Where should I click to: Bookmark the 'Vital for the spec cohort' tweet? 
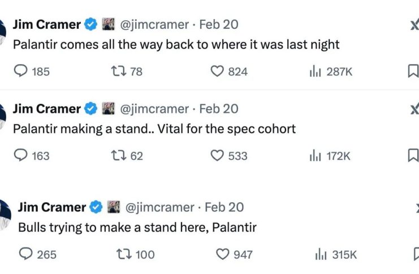(413, 156)
